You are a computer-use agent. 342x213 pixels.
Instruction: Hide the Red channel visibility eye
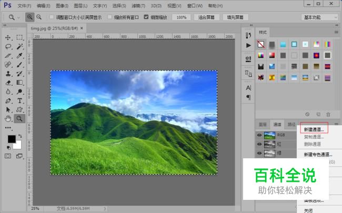pyautogui.click(x=259, y=144)
